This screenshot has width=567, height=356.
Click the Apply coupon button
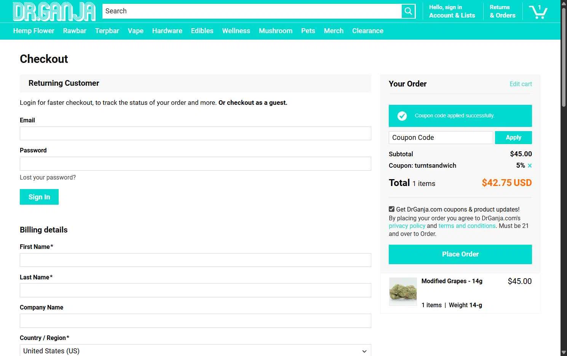pos(513,138)
